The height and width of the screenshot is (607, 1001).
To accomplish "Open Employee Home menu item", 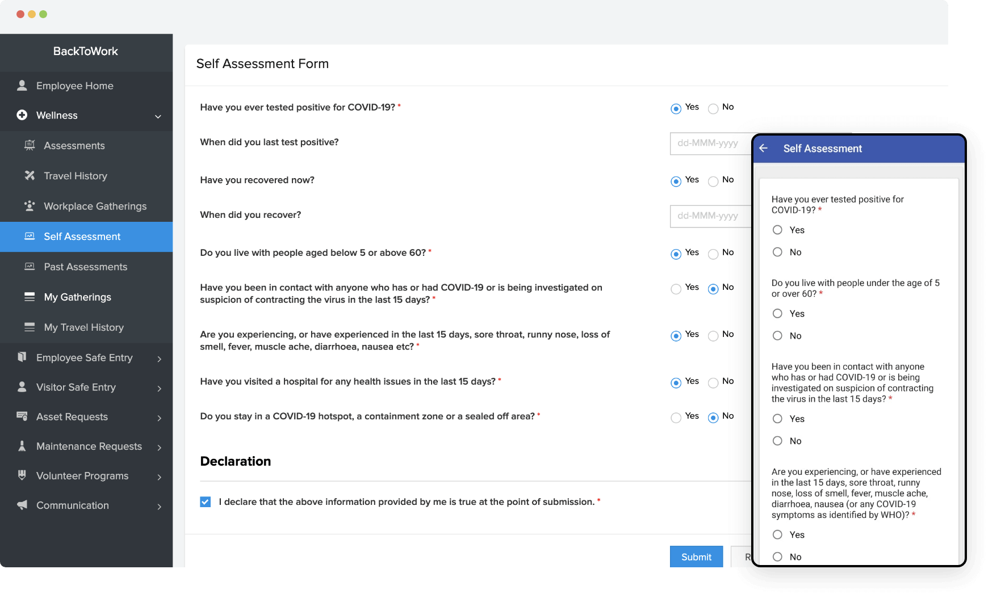I will (86, 86).
